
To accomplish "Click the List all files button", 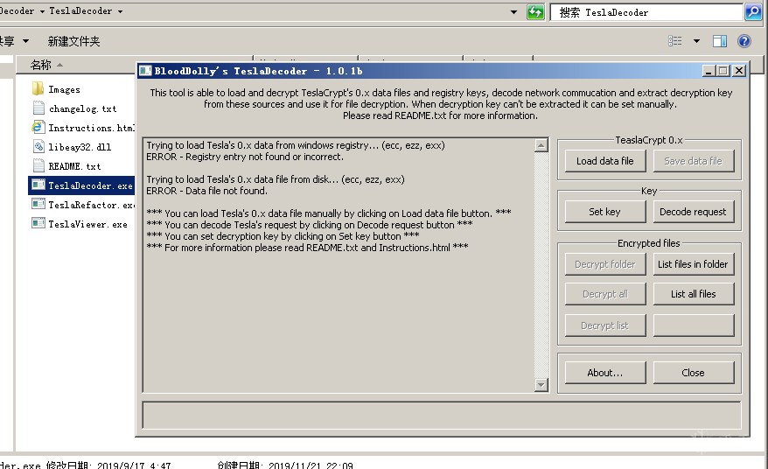I will pos(693,294).
